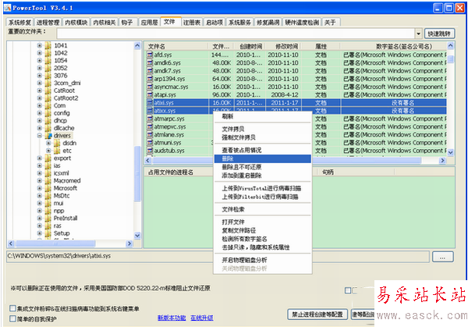The image size is (468, 327).
Task: Click the arp1394.sys file icon
Action: coord(150,79)
